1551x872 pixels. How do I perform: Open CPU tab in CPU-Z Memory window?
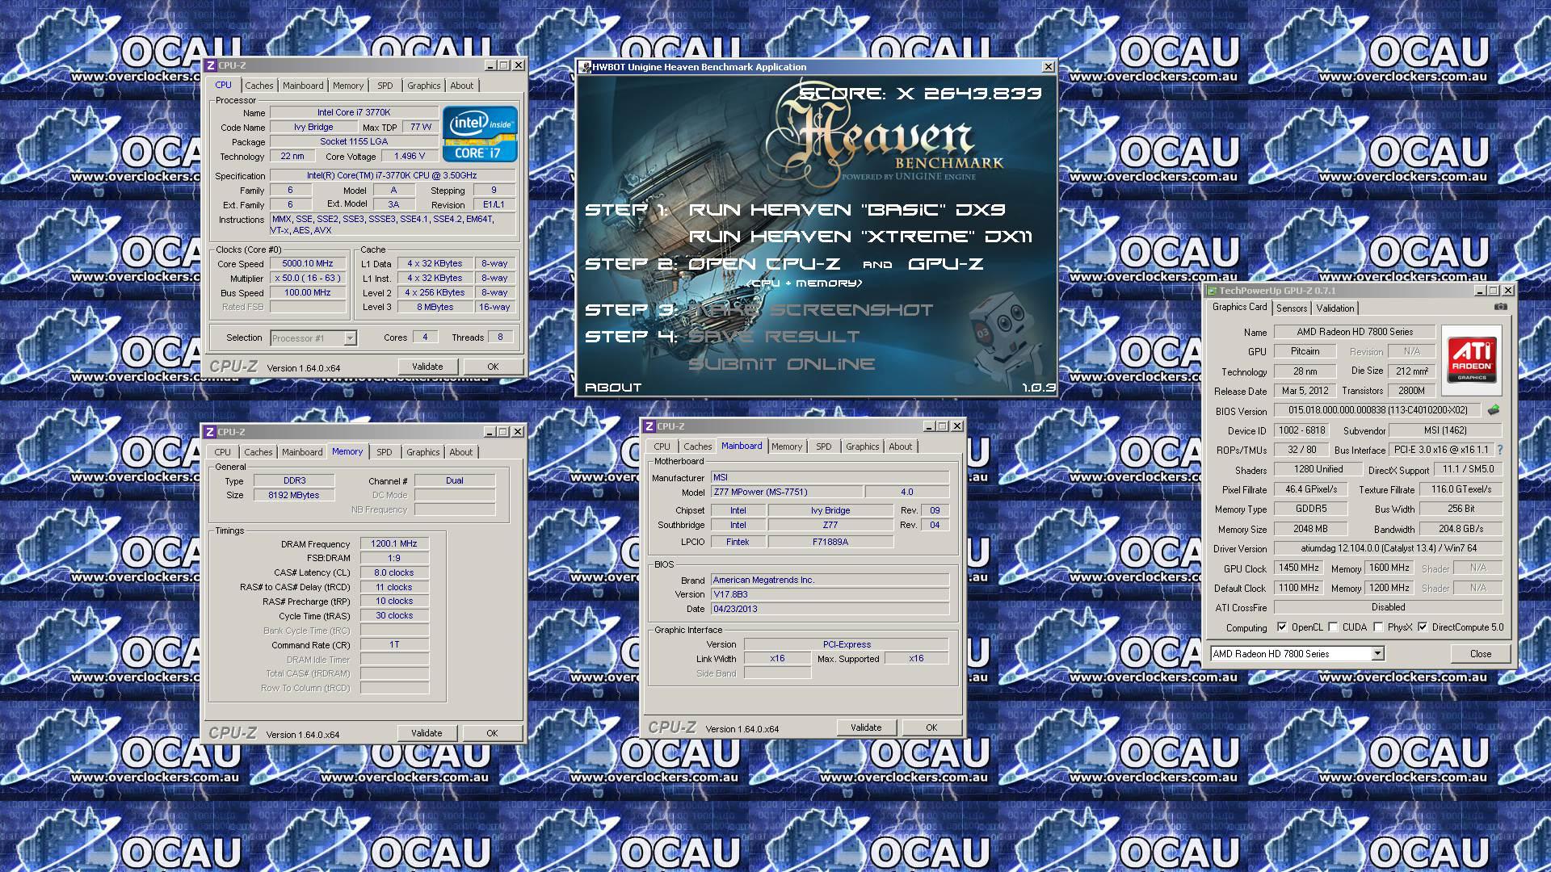223,452
